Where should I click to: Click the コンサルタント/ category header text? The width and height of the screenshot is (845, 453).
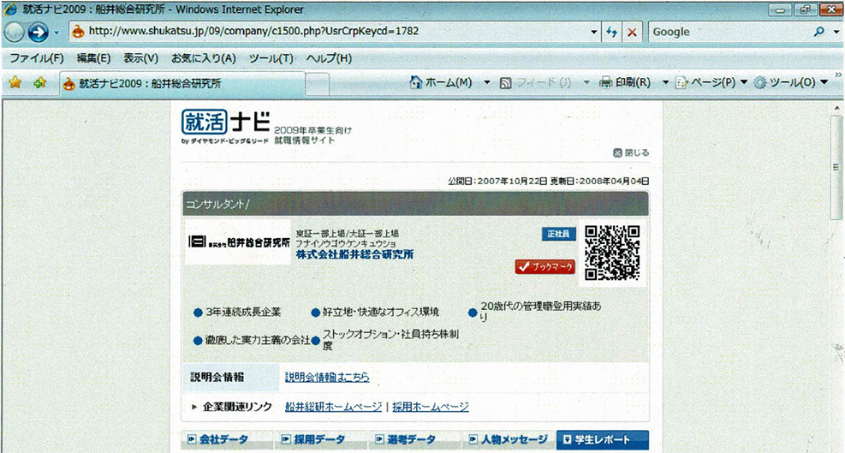[217, 205]
